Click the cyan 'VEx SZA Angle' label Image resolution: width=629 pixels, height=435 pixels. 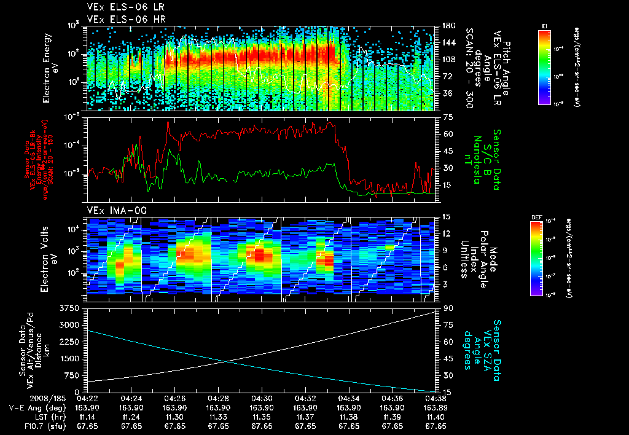482,350
